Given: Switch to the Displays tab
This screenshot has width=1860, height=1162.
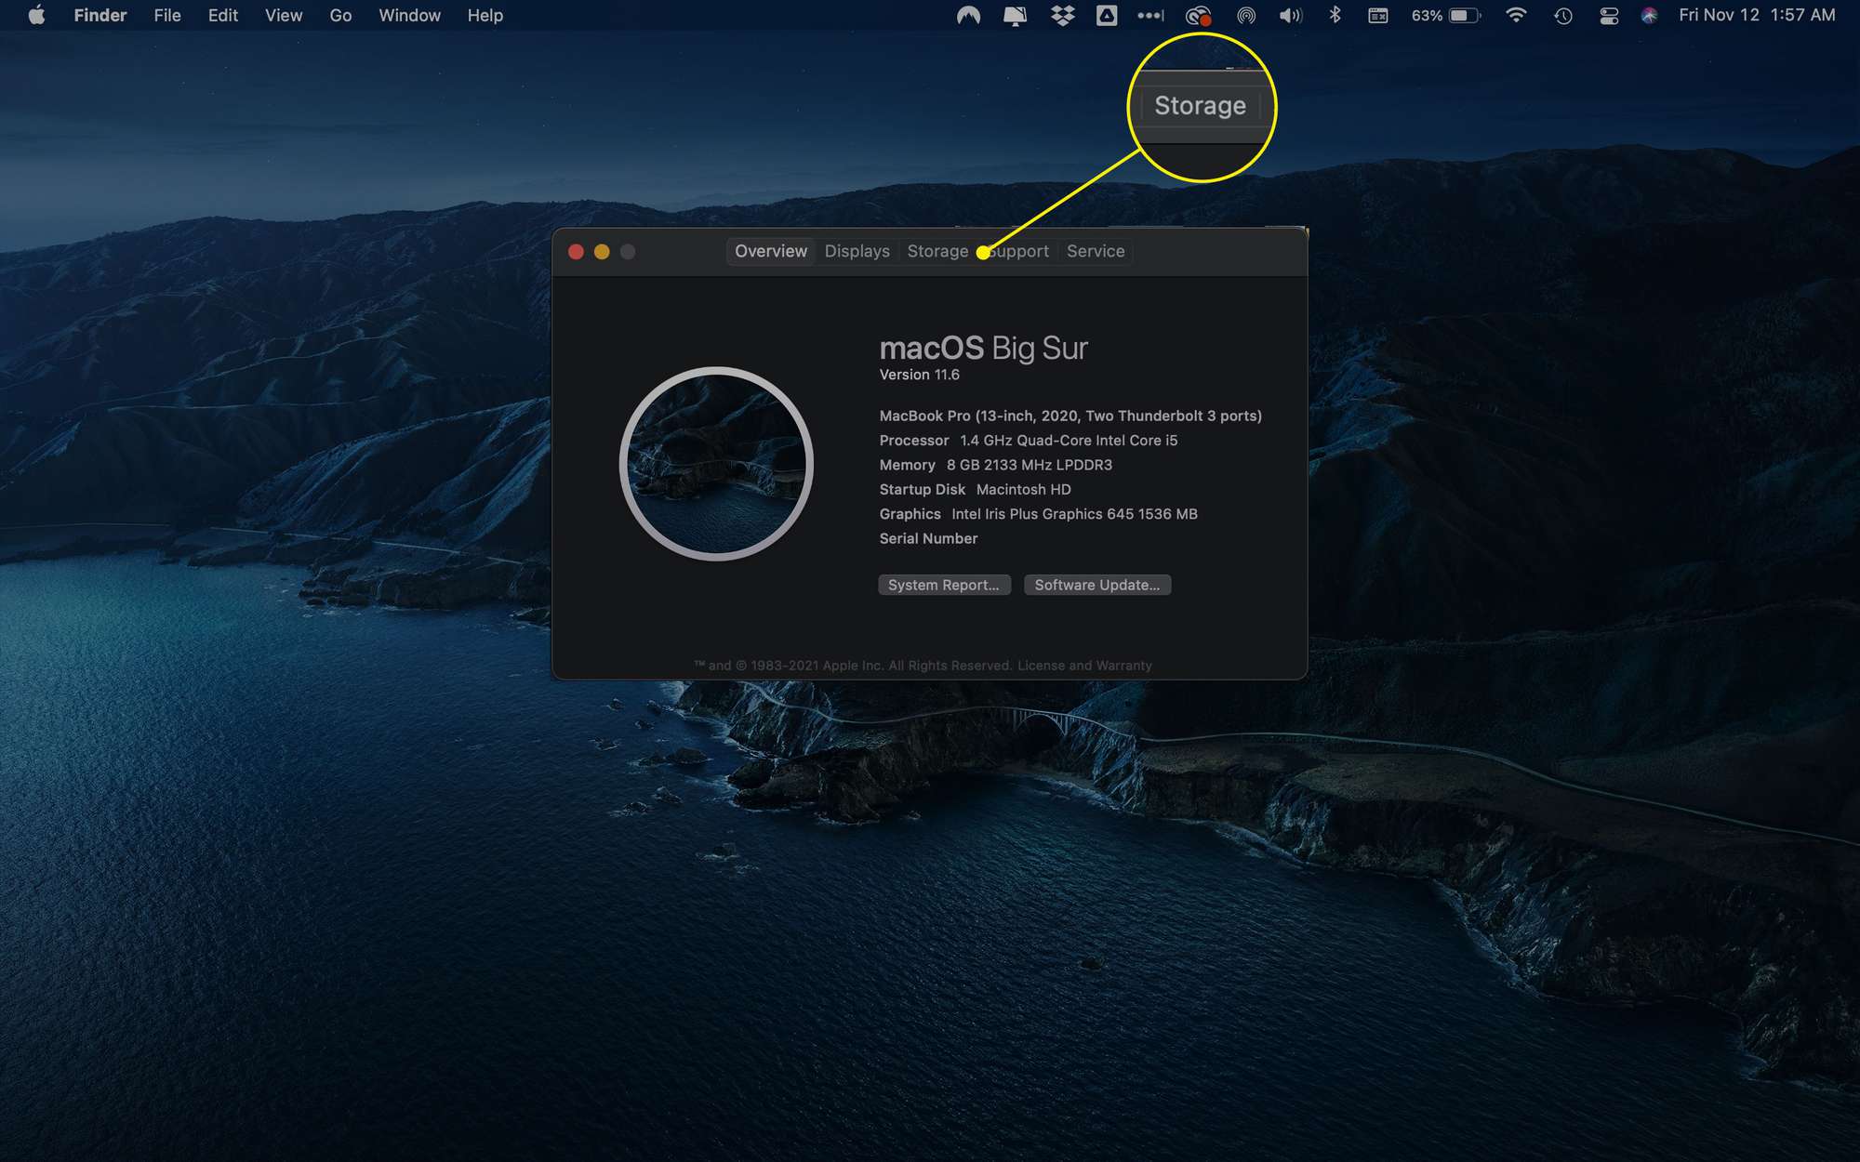Looking at the screenshot, I should (x=857, y=251).
